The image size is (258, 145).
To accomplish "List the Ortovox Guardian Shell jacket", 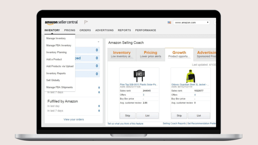I will (x=199, y=116).
